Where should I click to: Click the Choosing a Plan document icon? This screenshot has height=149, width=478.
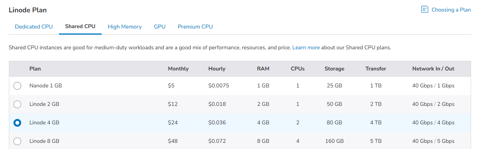[x=425, y=10]
